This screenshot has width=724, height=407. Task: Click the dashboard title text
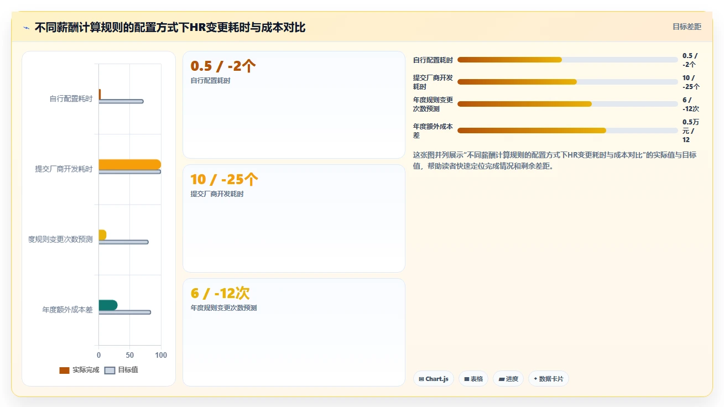tap(170, 27)
